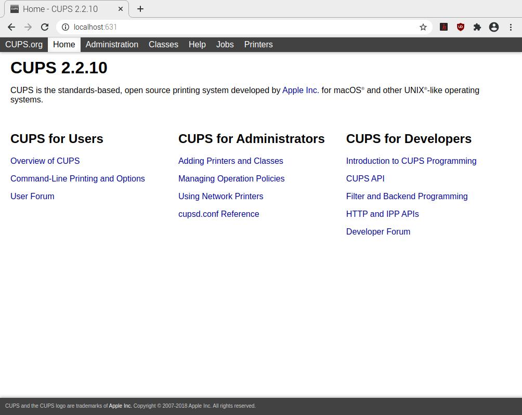Image resolution: width=522 pixels, height=415 pixels.
Task: Open the CUPS API documentation link
Action: pyautogui.click(x=365, y=178)
